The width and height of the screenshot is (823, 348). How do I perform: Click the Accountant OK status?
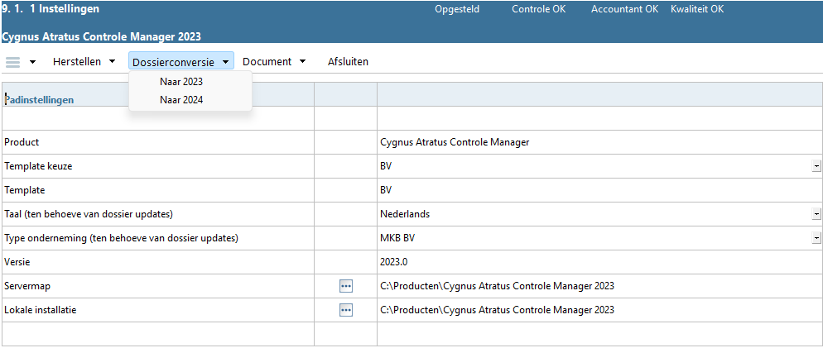click(x=624, y=9)
